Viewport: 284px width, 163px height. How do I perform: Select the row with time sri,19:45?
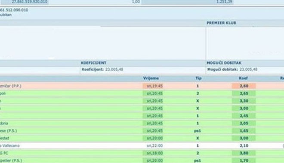coord(142,86)
